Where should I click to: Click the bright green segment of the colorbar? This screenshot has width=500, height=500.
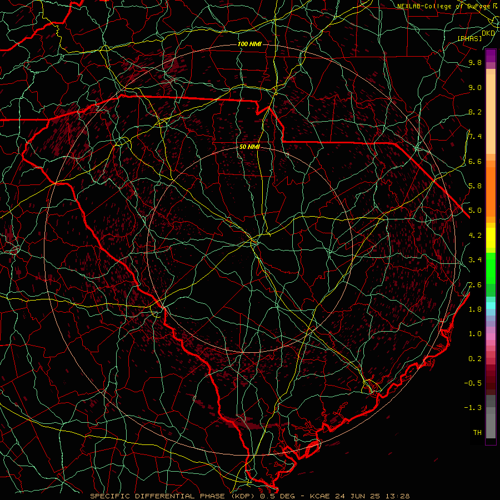pyautogui.click(x=491, y=268)
